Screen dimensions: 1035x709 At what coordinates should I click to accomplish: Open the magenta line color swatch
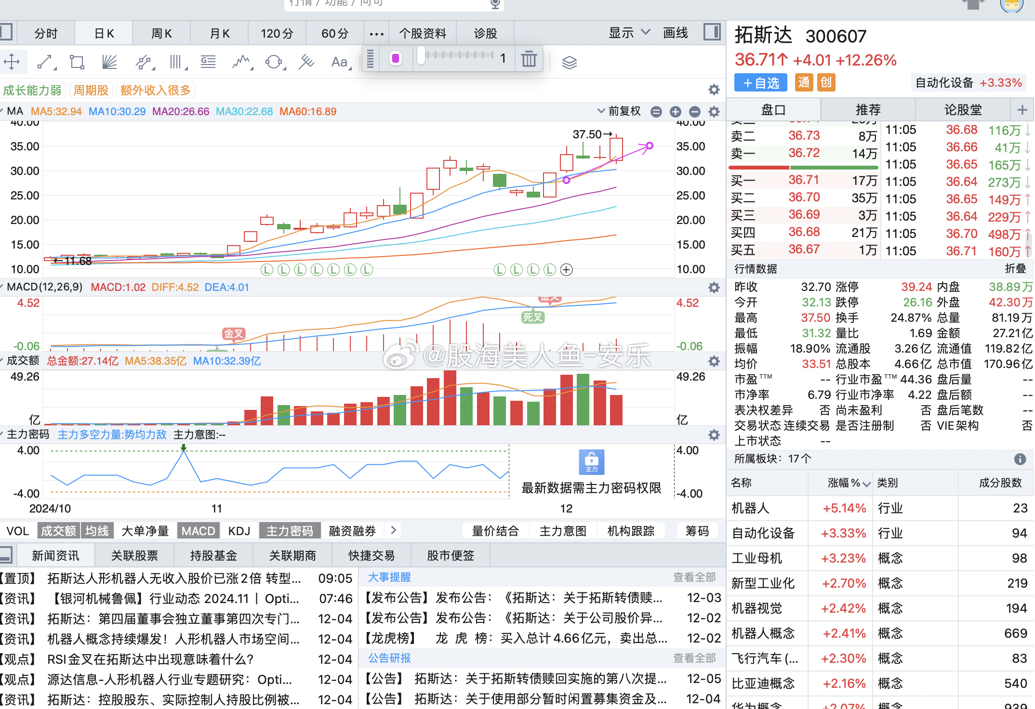(396, 59)
